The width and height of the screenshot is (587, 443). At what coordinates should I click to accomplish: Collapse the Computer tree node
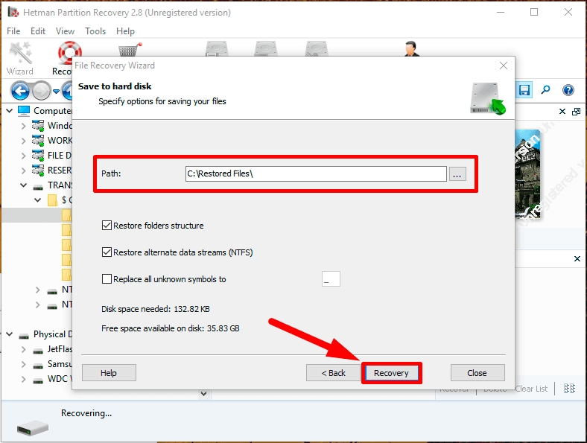click(10, 111)
